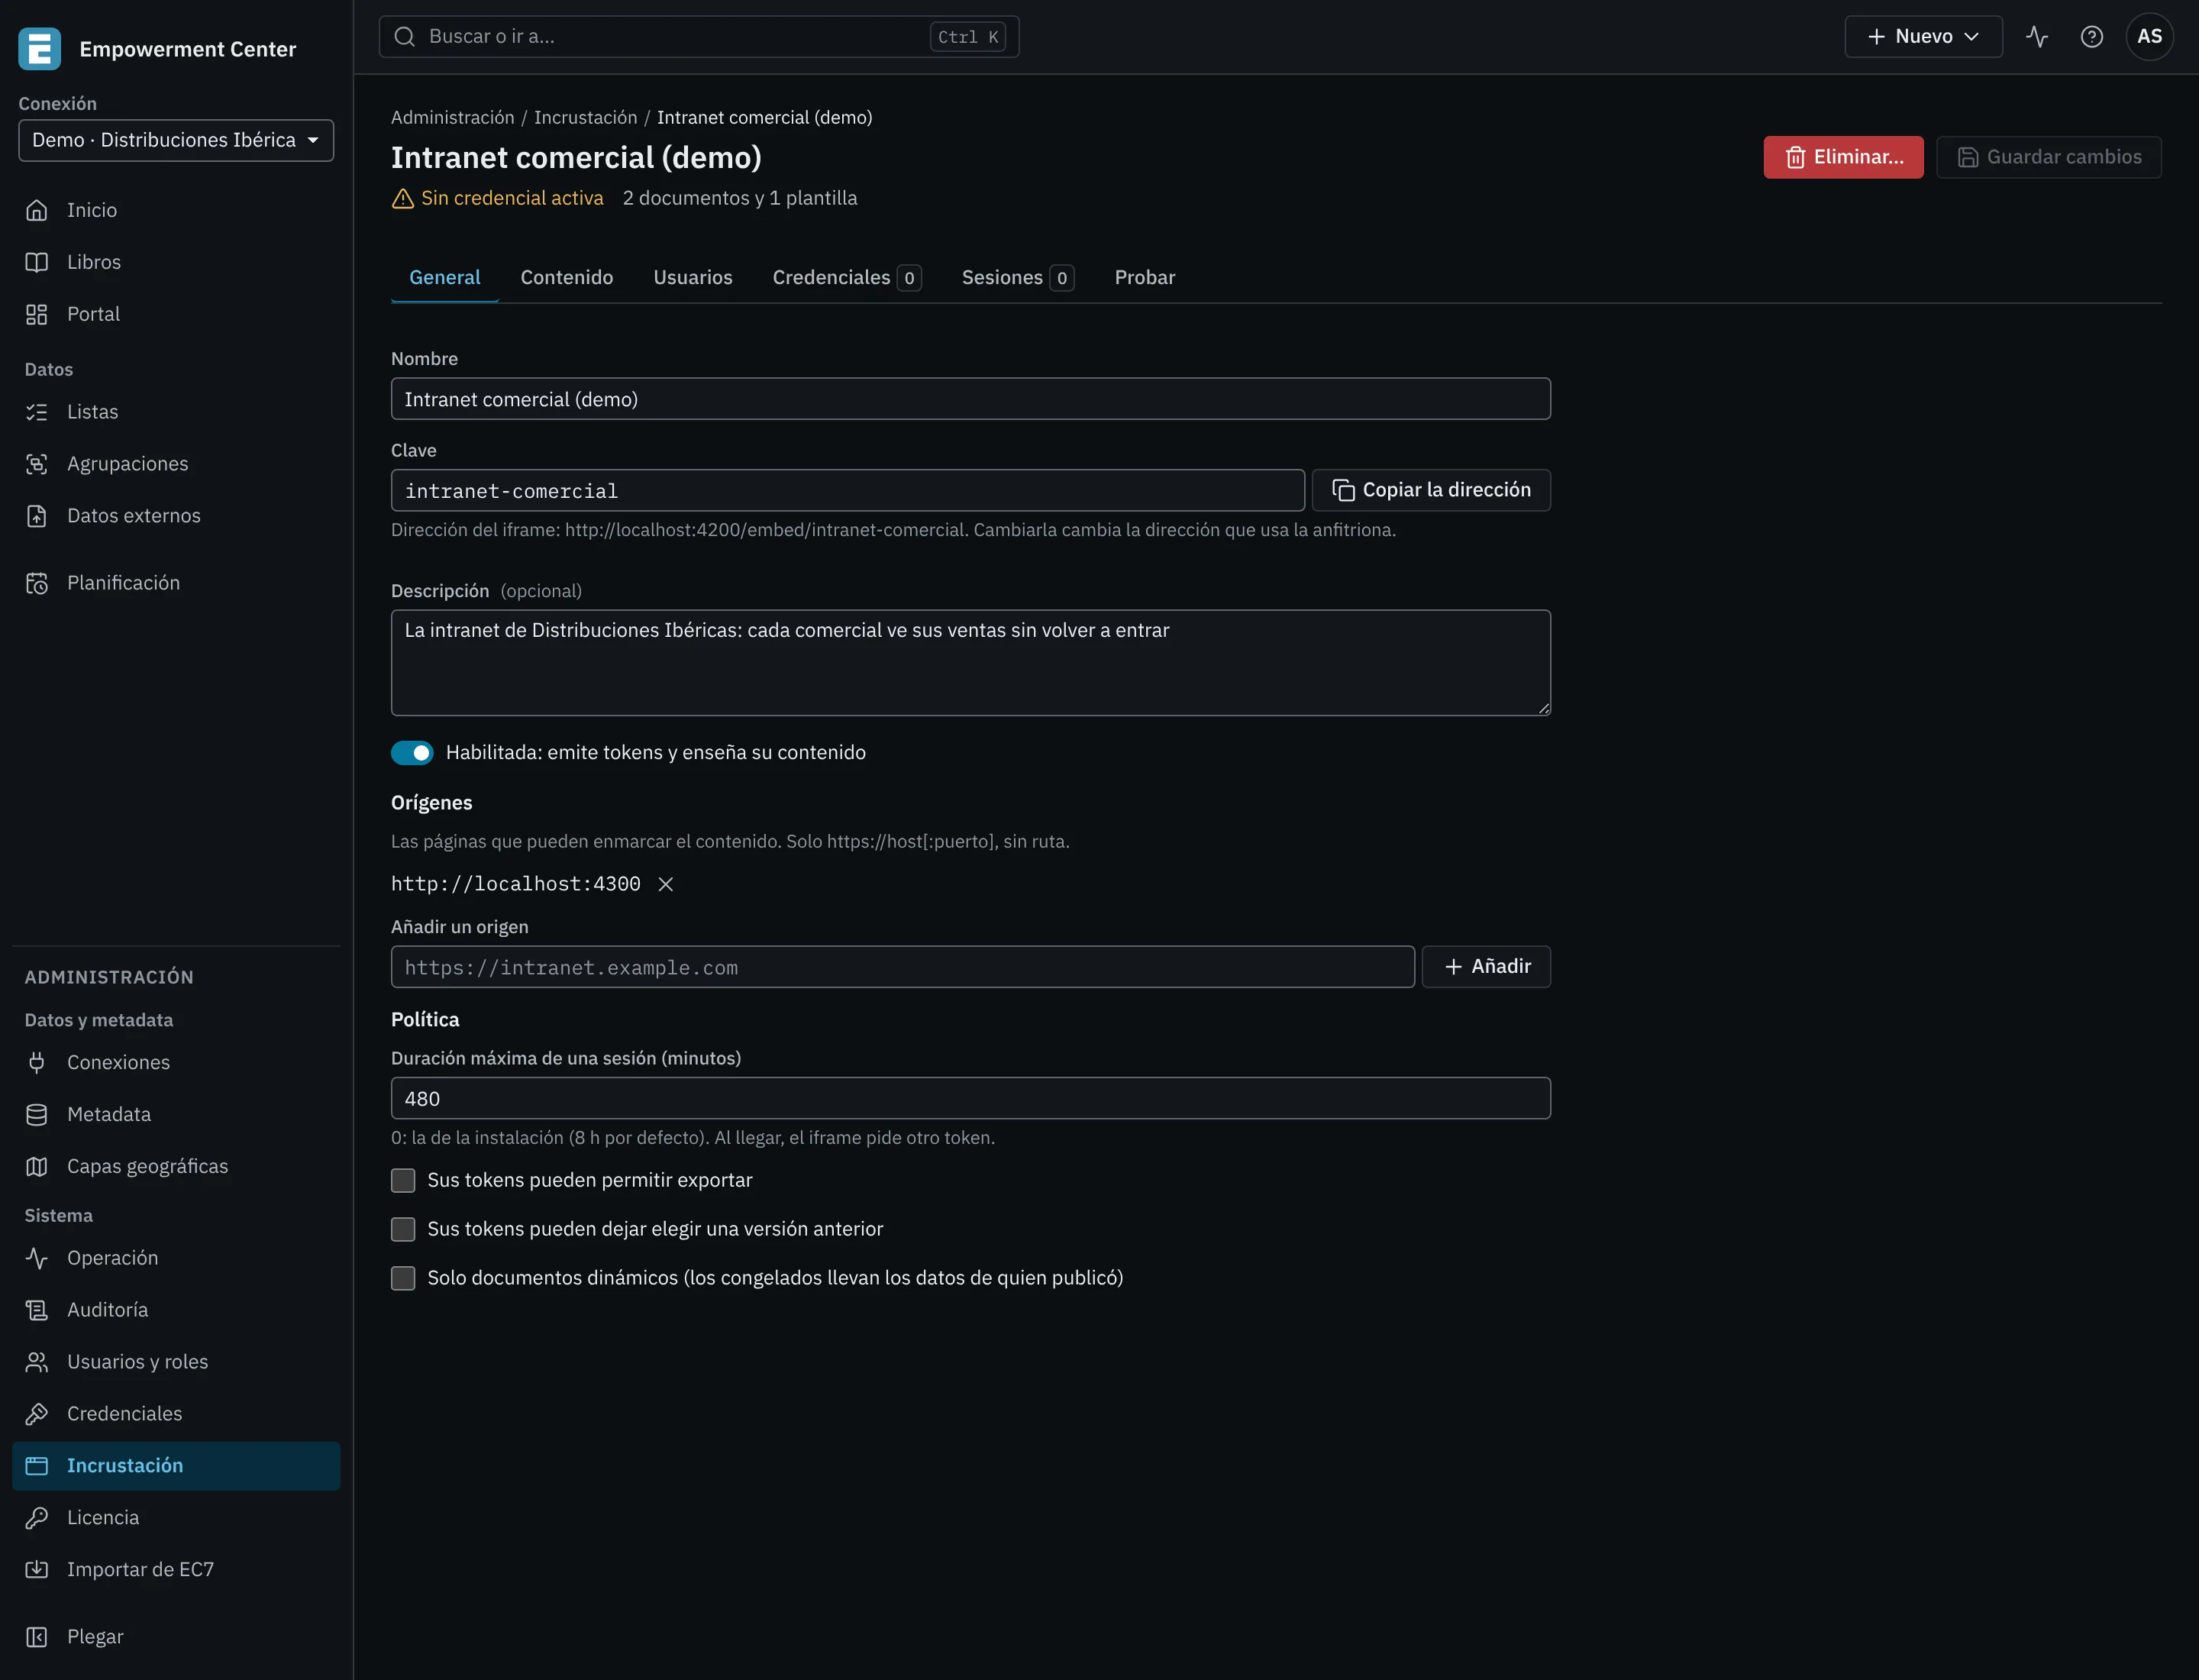Open the activity pulse icon in top bar
This screenshot has height=1680, width=2199.
click(x=2037, y=37)
